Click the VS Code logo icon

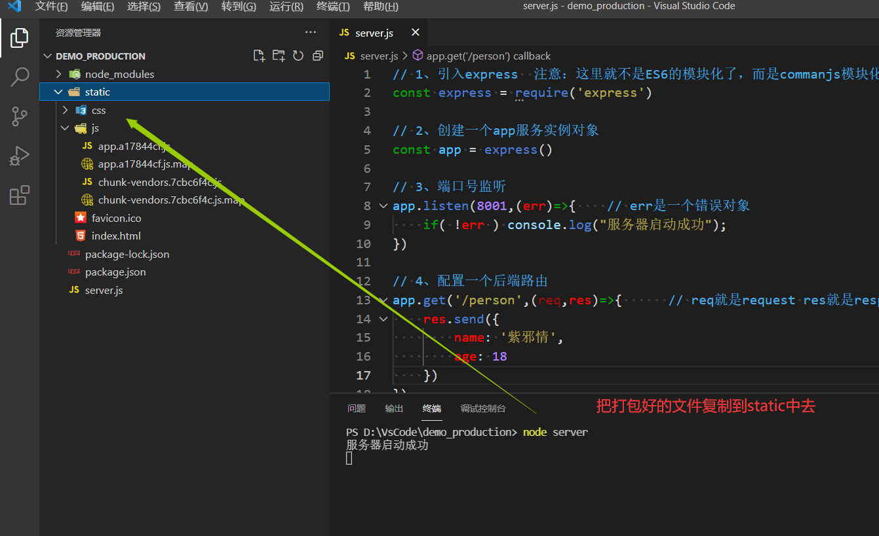(x=14, y=7)
